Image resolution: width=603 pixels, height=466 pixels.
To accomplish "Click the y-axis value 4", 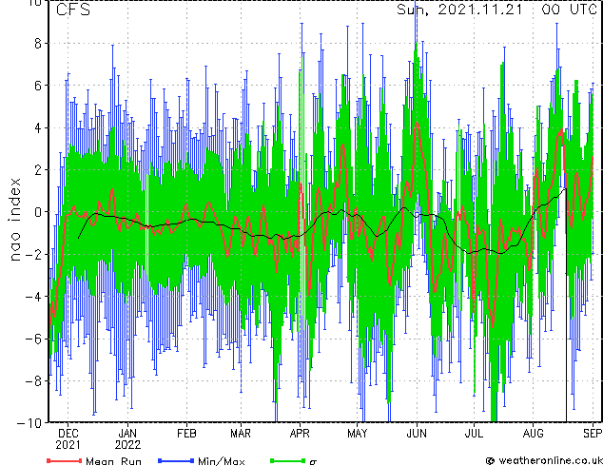I will (x=38, y=128).
